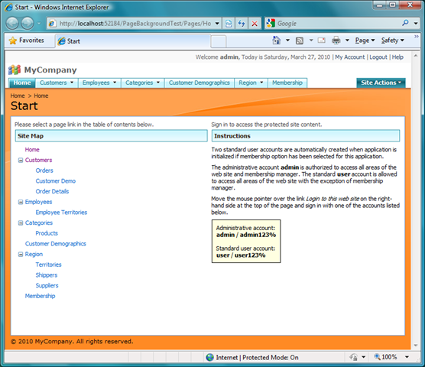Click the Compatibility View page icon
This screenshot has height=367, width=425.
(229, 24)
